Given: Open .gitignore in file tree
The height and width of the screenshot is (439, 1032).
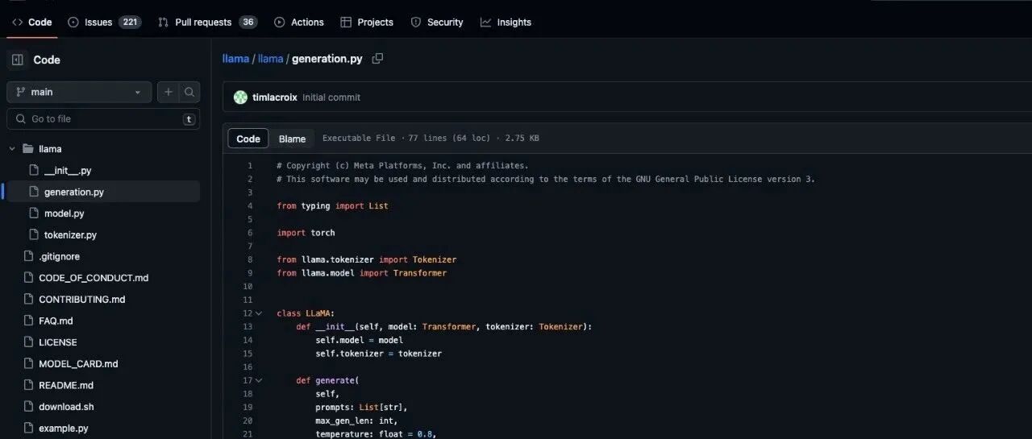Looking at the screenshot, I should [59, 256].
